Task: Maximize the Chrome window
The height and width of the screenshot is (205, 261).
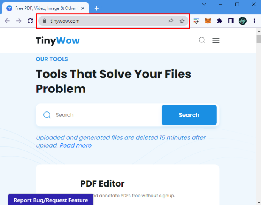Action: click(x=237, y=5)
